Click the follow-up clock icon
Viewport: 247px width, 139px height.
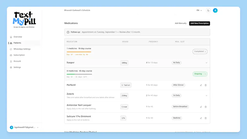pos(68,32)
